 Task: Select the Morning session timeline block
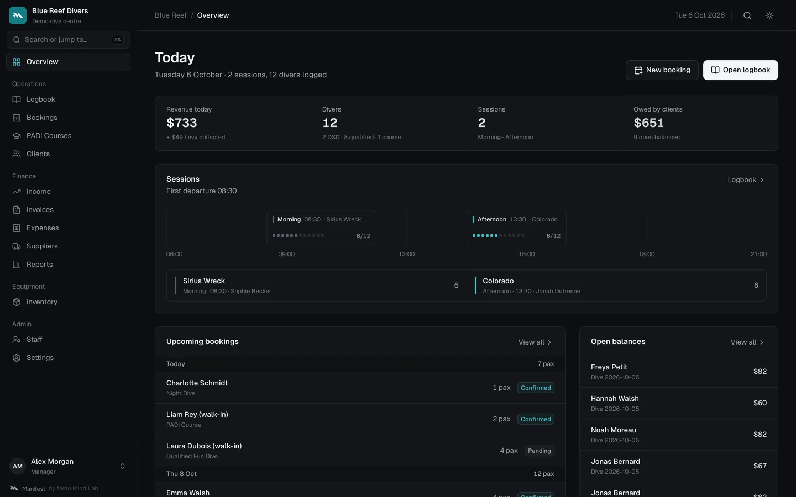point(321,228)
